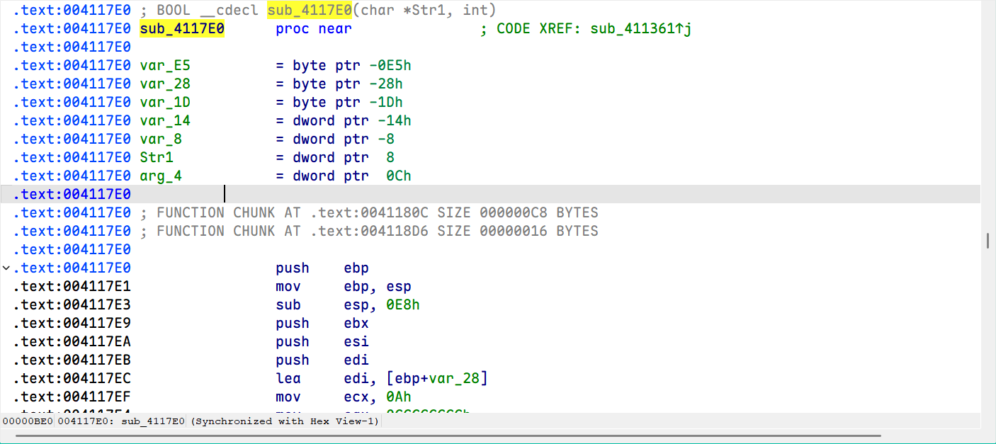Click the 0Ah operand of mov ecx
This screenshot has width=996, height=444.
(399, 397)
